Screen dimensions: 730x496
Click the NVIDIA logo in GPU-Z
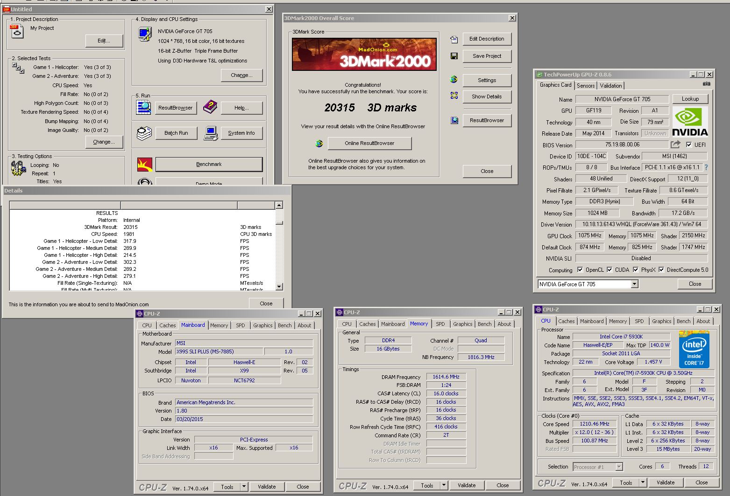pos(690,121)
